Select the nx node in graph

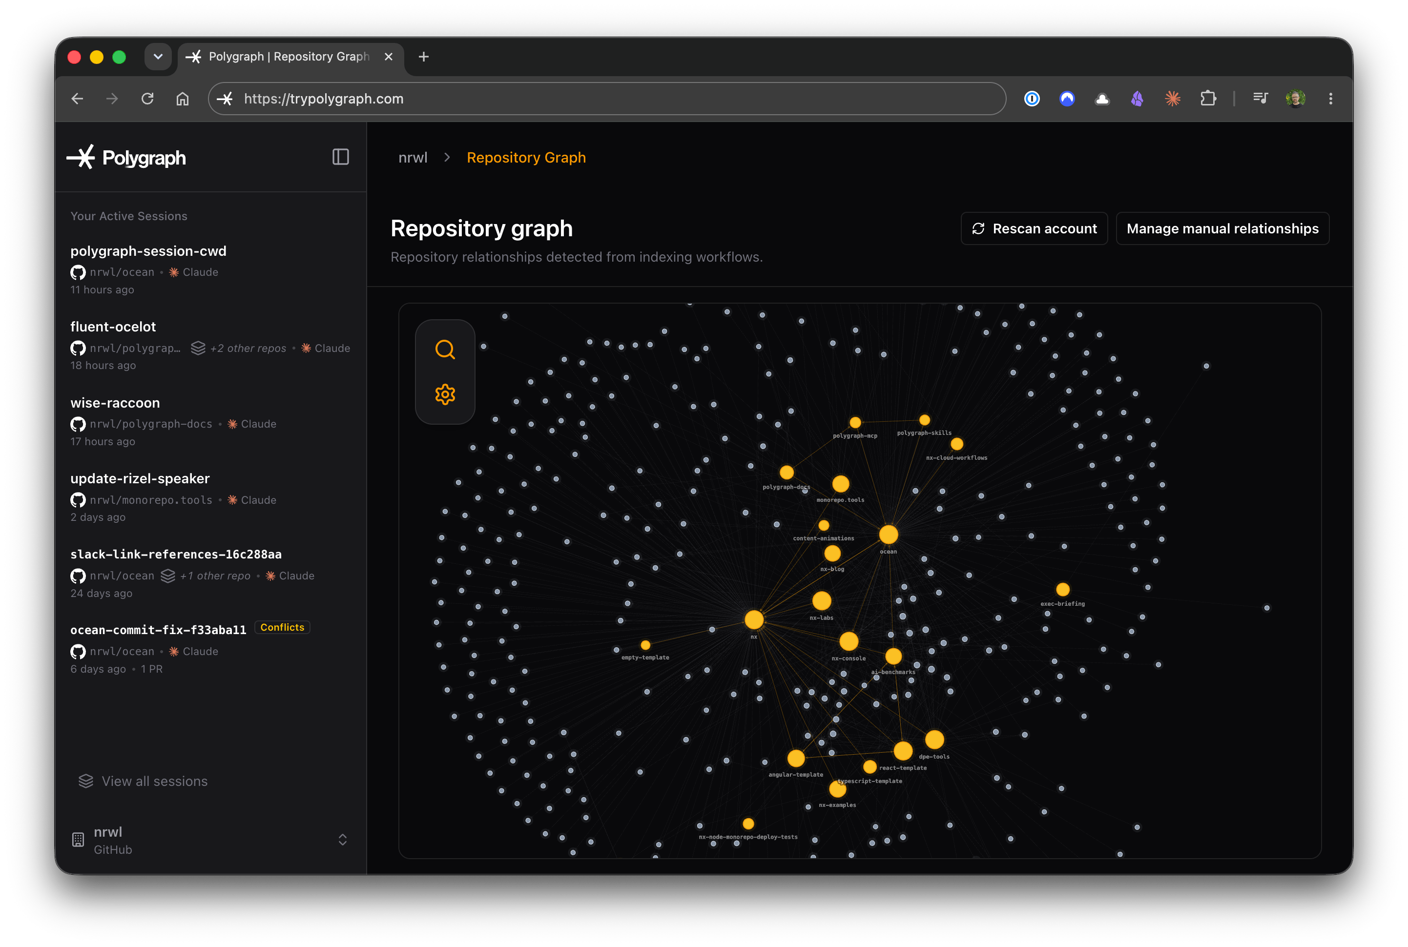tap(754, 619)
